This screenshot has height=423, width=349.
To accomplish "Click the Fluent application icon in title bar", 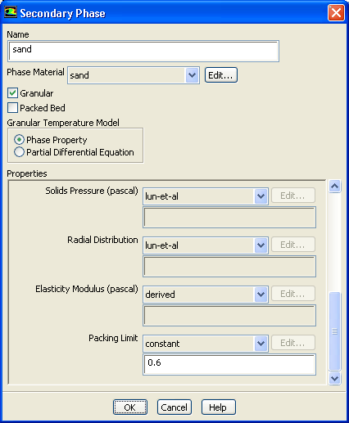I will click(11, 12).
